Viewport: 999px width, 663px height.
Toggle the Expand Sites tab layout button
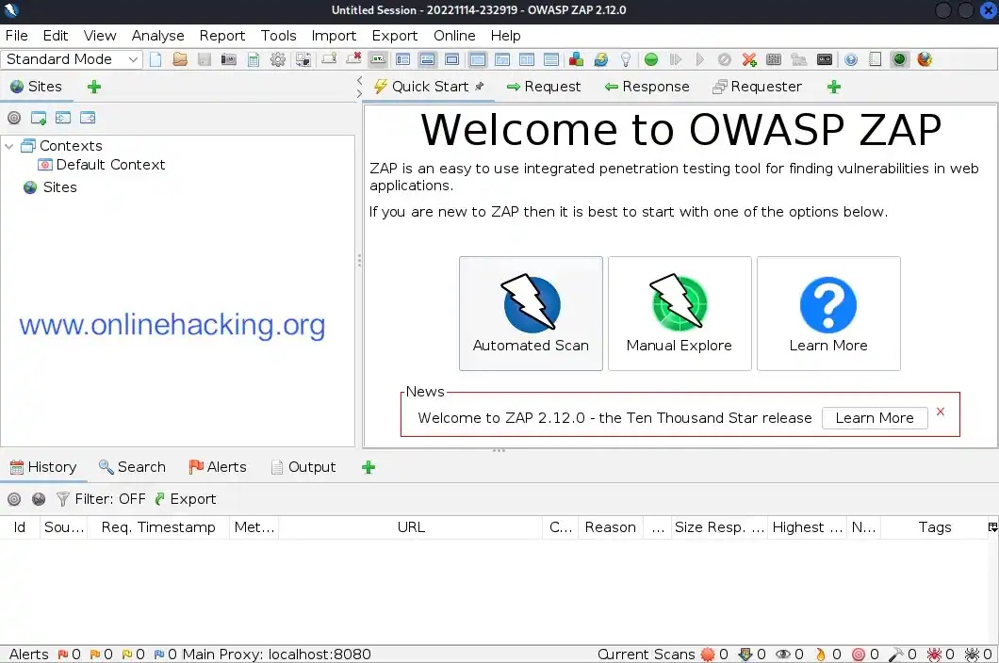402,59
